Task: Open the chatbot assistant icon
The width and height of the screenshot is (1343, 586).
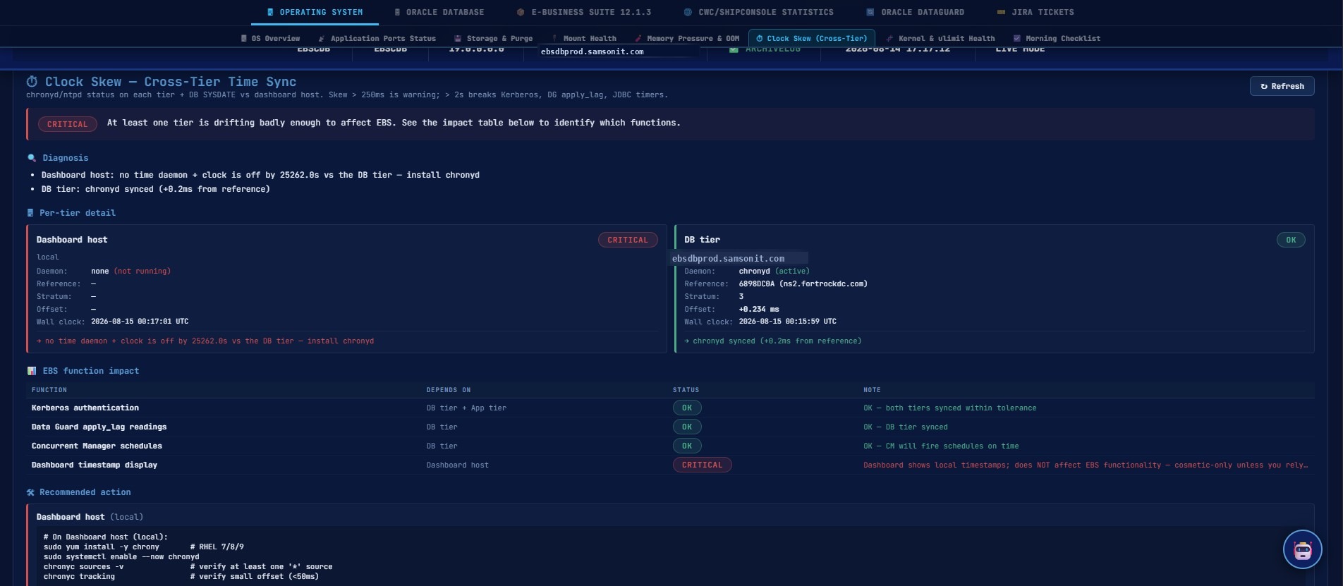Action: 1302,549
